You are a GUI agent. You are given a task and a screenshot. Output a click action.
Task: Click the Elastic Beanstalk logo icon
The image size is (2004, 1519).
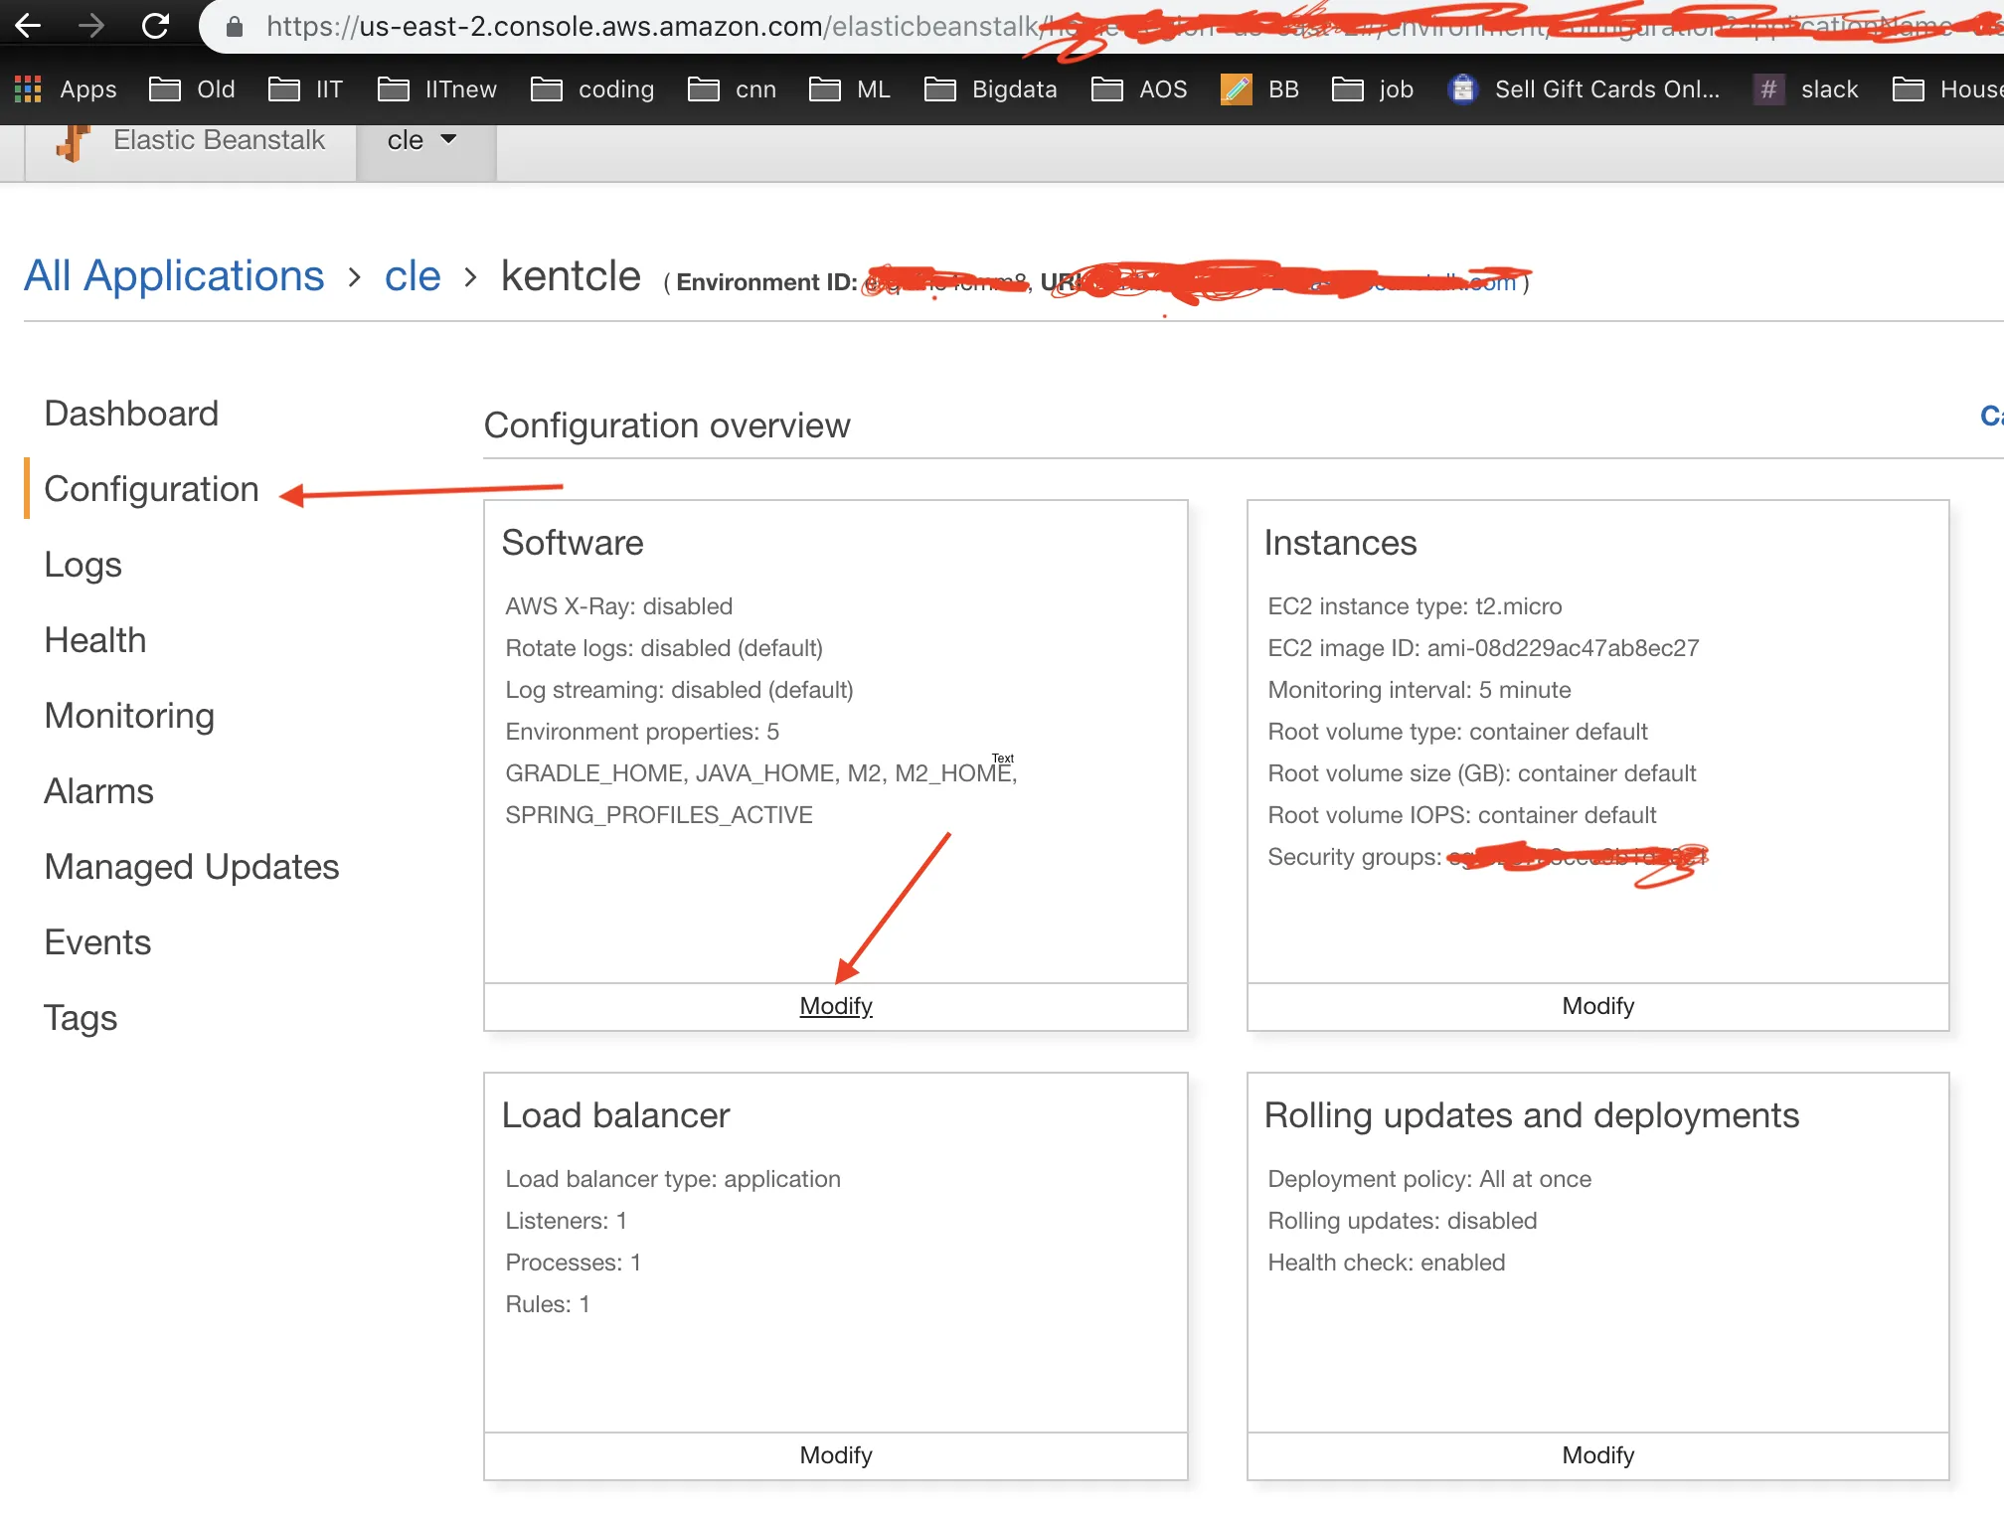74,142
